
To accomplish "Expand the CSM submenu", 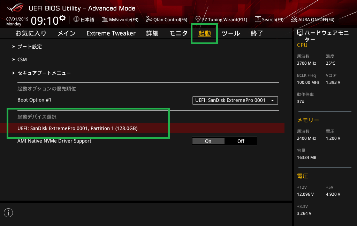I will [22, 59].
